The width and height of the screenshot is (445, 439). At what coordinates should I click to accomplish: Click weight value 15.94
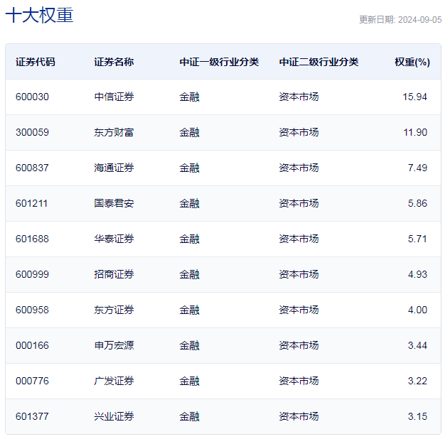point(414,97)
